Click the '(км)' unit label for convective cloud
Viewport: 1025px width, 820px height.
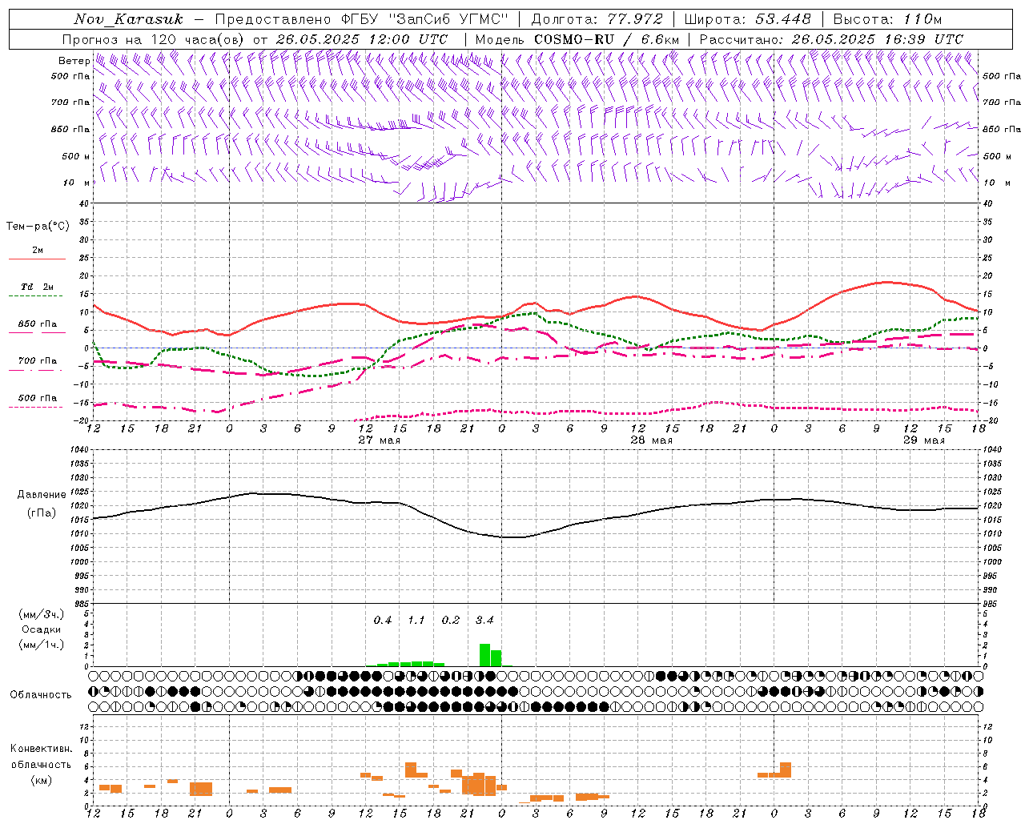pyautogui.click(x=41, y=779)
